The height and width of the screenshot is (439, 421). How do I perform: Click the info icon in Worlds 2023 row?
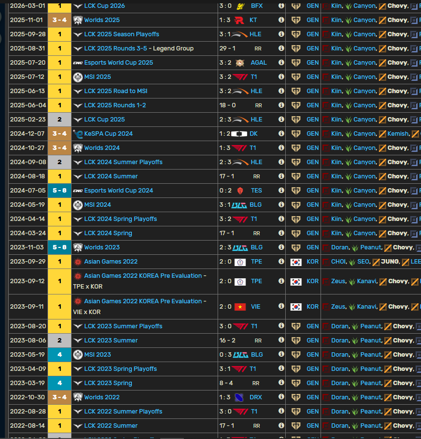[x=281, y=247]
